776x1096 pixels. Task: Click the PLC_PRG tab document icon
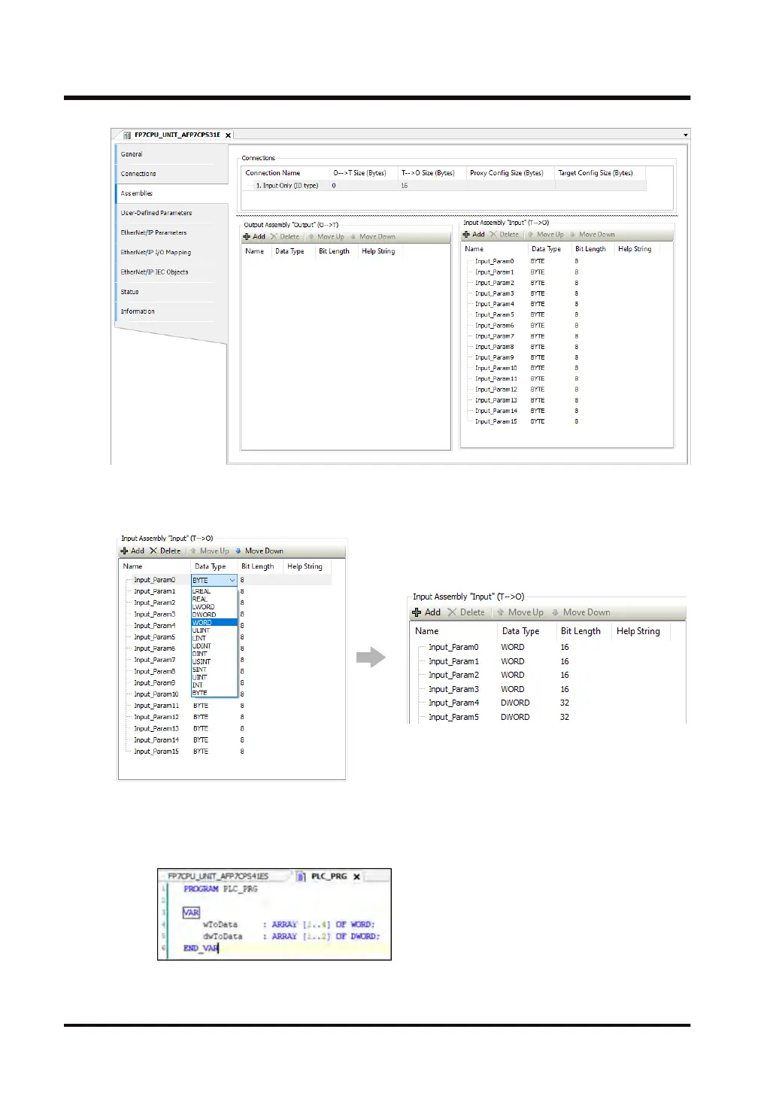(x=302, y=876)
